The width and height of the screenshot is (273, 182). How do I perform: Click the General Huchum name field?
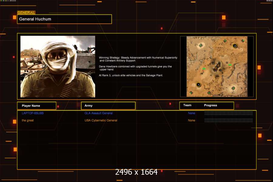point(64,19)
